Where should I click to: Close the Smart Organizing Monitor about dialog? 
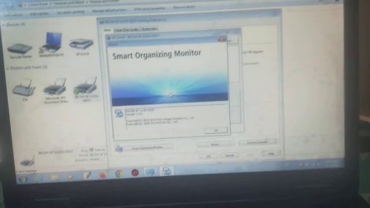click(222, 39)
